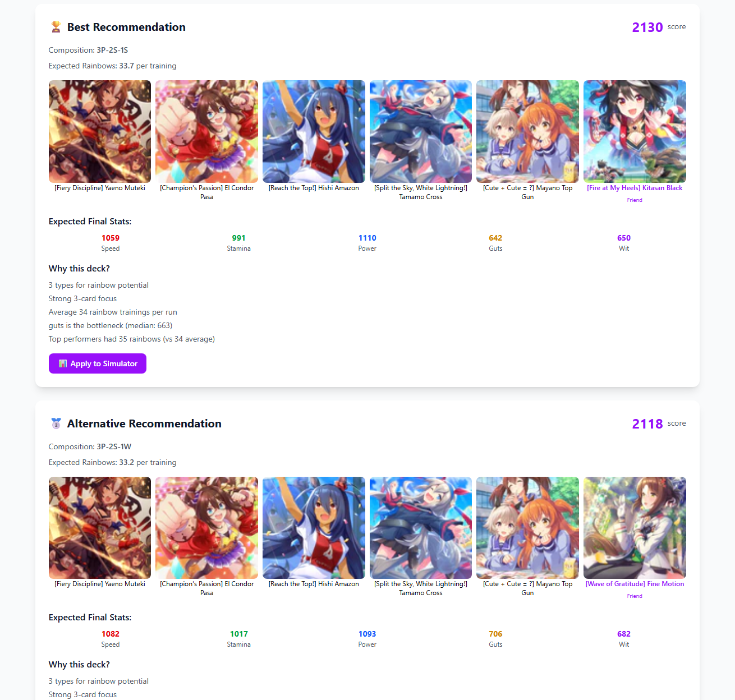
Task: Select Hishi Amazon card in alternative deck
Action: point(314,528)
